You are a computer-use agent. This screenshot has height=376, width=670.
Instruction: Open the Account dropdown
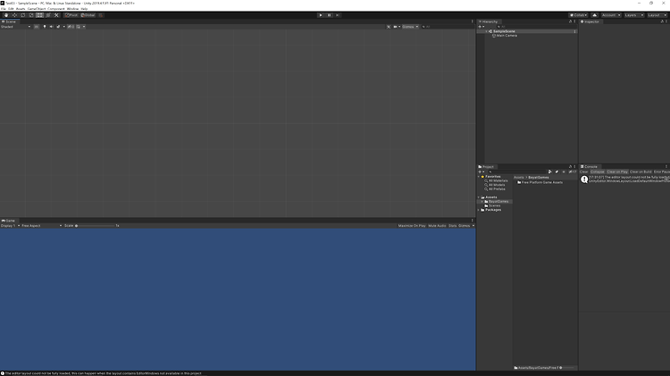pos(611,15)
